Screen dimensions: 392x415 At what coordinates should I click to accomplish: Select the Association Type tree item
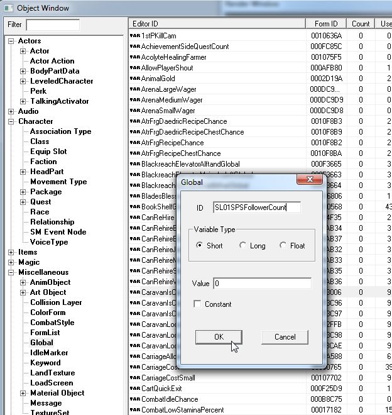click(x=60, y=131)
